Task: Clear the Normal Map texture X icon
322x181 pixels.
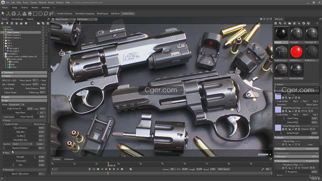Action: (299, 98)
